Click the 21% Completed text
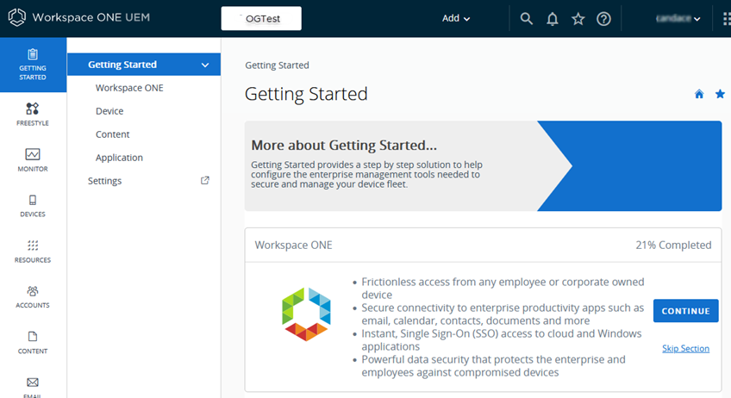 pyautogui.click(x=673, y=246)
